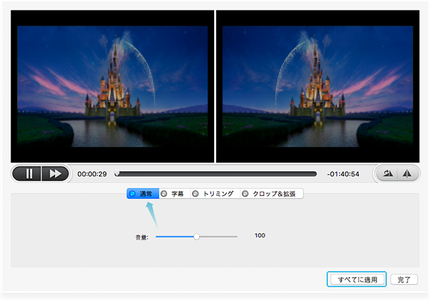This screenshot has height=300, width=429.
Task: Click the 音量 volume slider handle
Action: pos(197,237)
